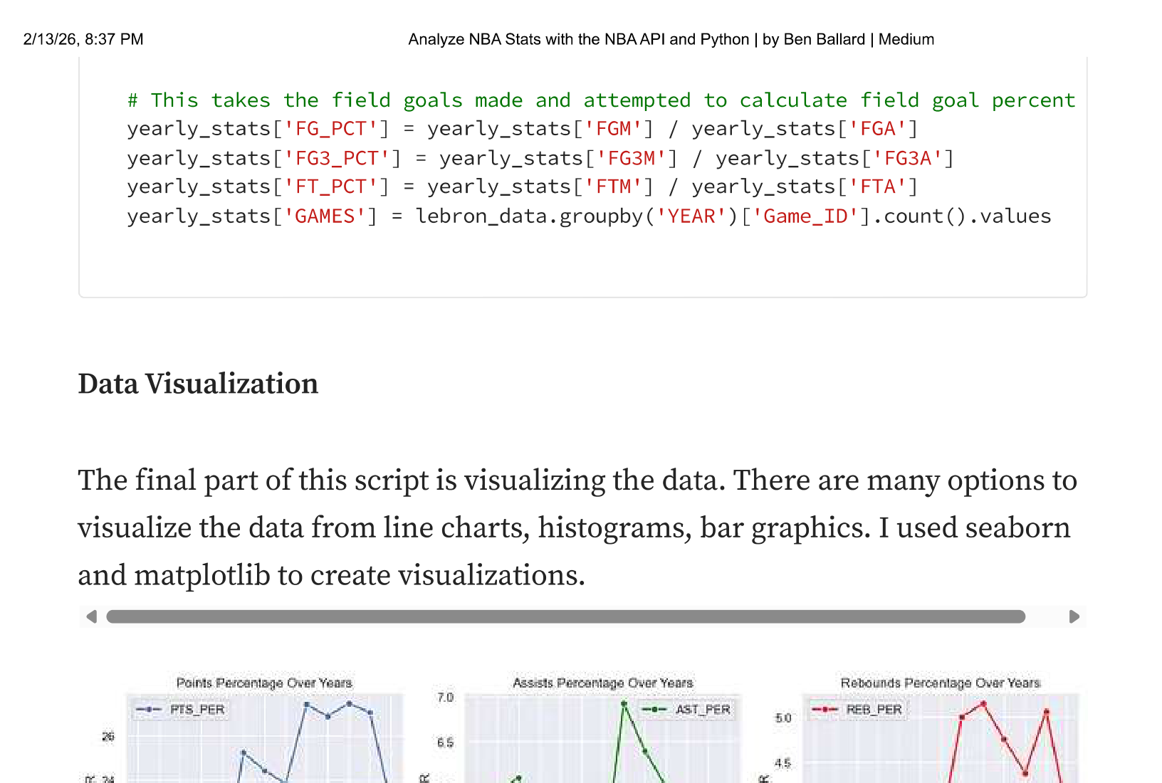Click the left arrow of the horizontal scrollbar
Screen dimensions: 1162x783
91,616
